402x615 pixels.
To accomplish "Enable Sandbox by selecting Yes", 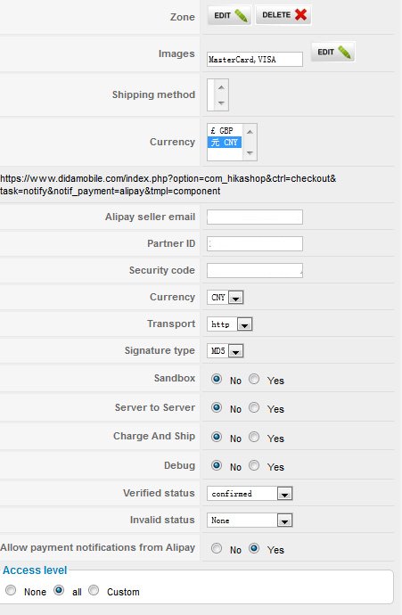I will point(254,379).
